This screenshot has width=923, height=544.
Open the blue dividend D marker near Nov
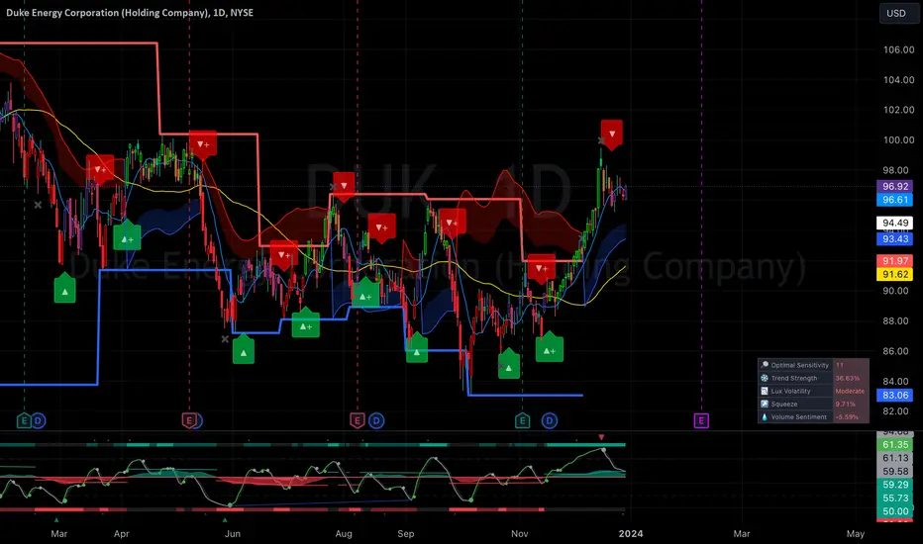click(550, 420)
